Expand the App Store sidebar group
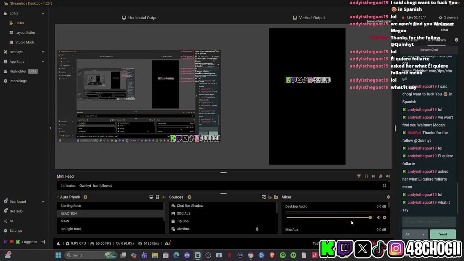464x261 pixels. [x=43, y=62]
